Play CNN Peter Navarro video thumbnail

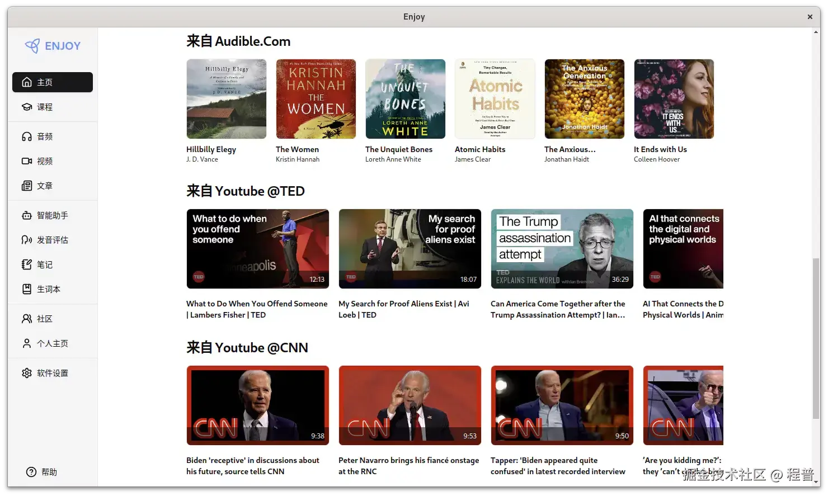tap(410, 405)
